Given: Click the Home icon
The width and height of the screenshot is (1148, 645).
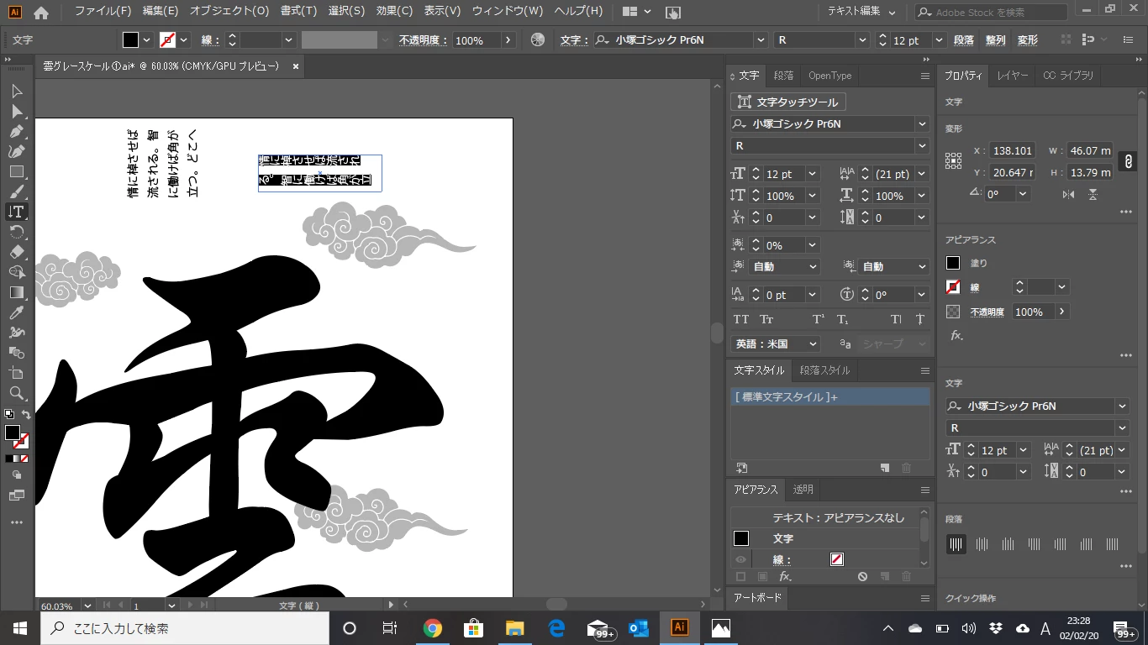Looking at the screenshot, I should pyautogui.click(x=40, y=13).
